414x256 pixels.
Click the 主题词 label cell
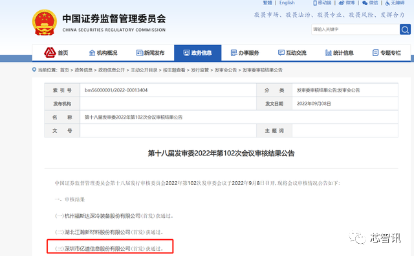274,130
